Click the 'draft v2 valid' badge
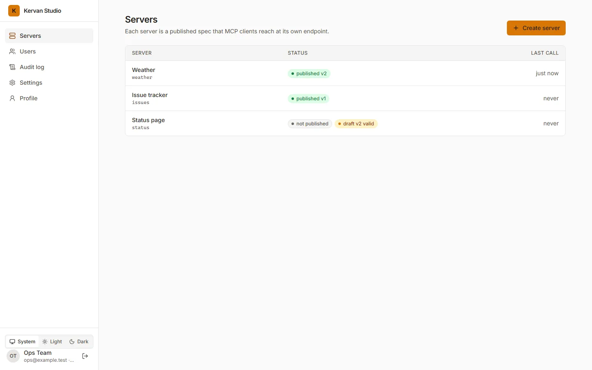Screen dimensions: 592x370 click(356, 124)
